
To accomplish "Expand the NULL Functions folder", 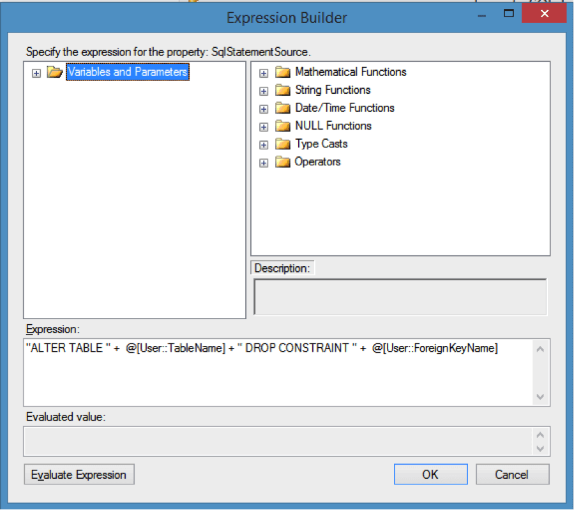I will tap(264, 127).
